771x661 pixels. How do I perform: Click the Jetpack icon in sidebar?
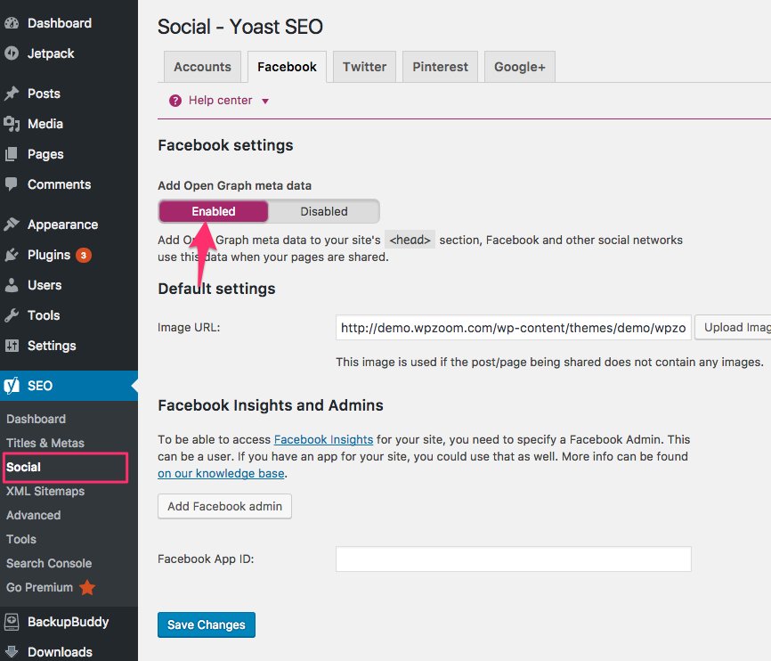12,53
